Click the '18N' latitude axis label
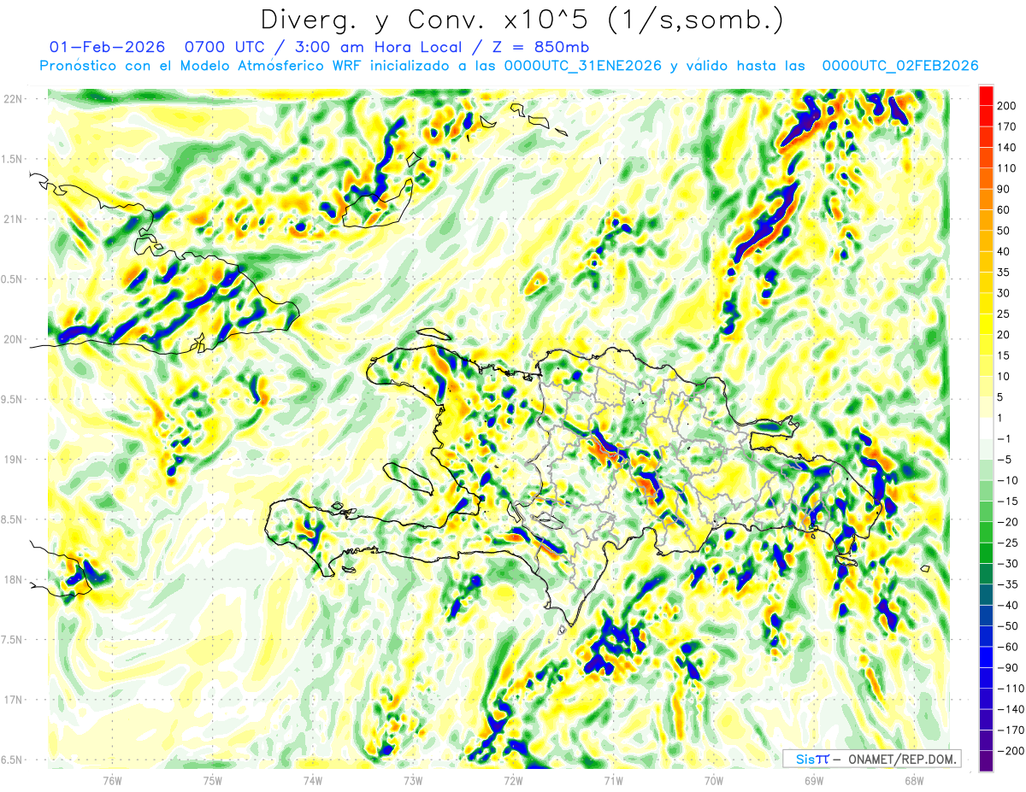This screenshot has height=792, width=1026. [x=13, y=580]
